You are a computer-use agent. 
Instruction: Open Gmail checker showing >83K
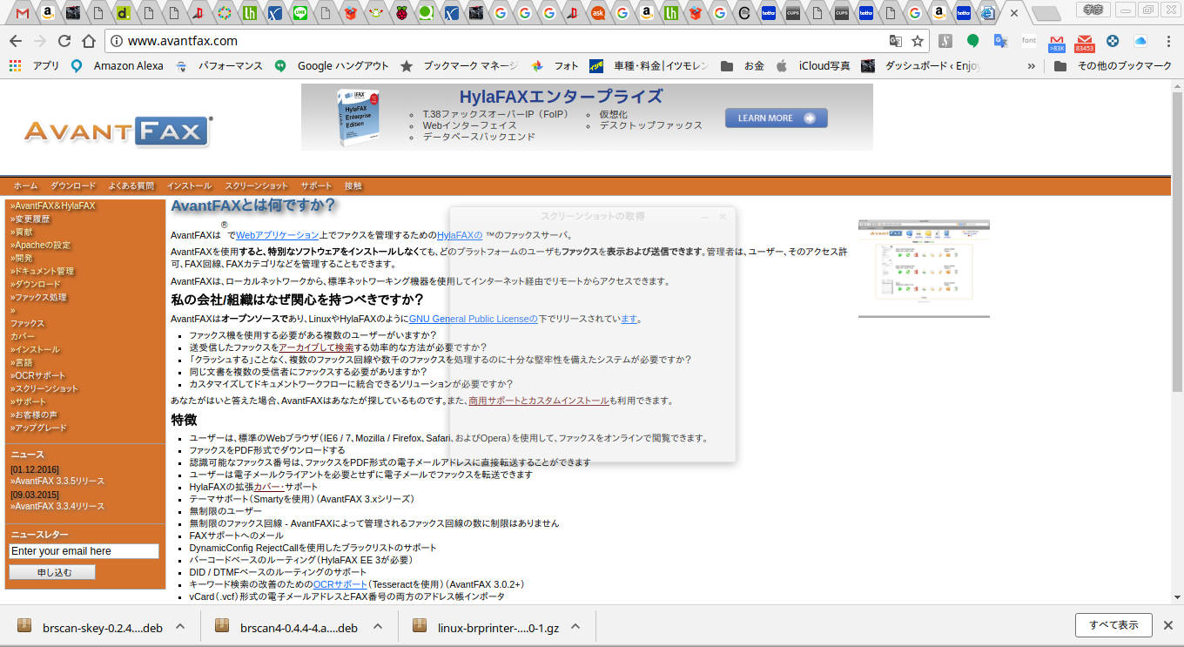point(1057,42)
